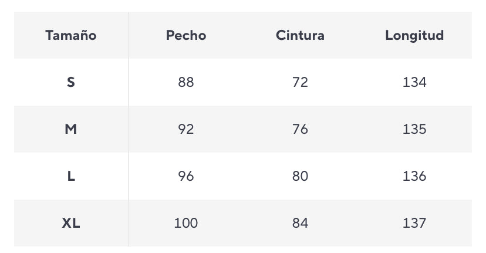This screenshot has width=486, height=253.
Task: Click chest value 92 for size M
Action: pos(186,129)
